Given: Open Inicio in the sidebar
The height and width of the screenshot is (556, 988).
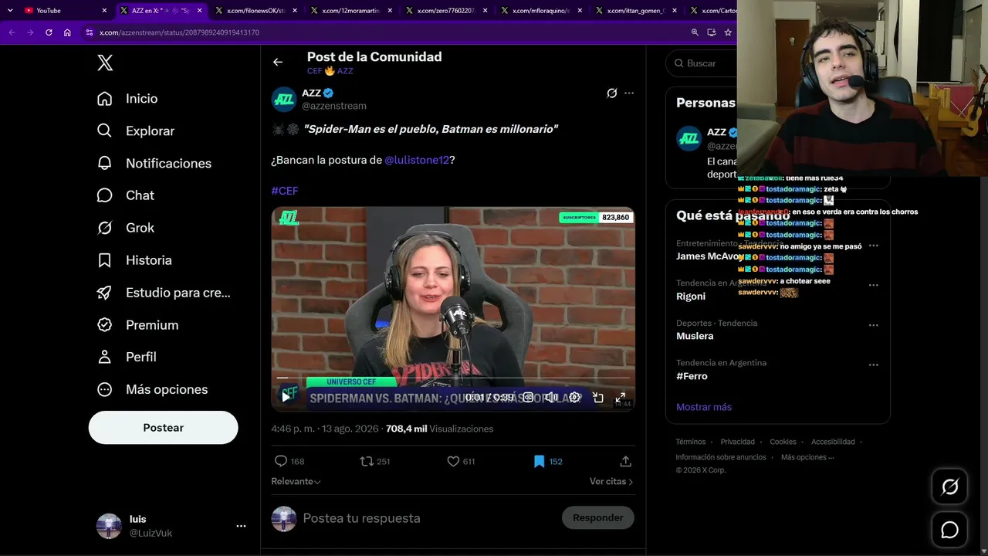Looking at the screenshot, I should (127, 99).
